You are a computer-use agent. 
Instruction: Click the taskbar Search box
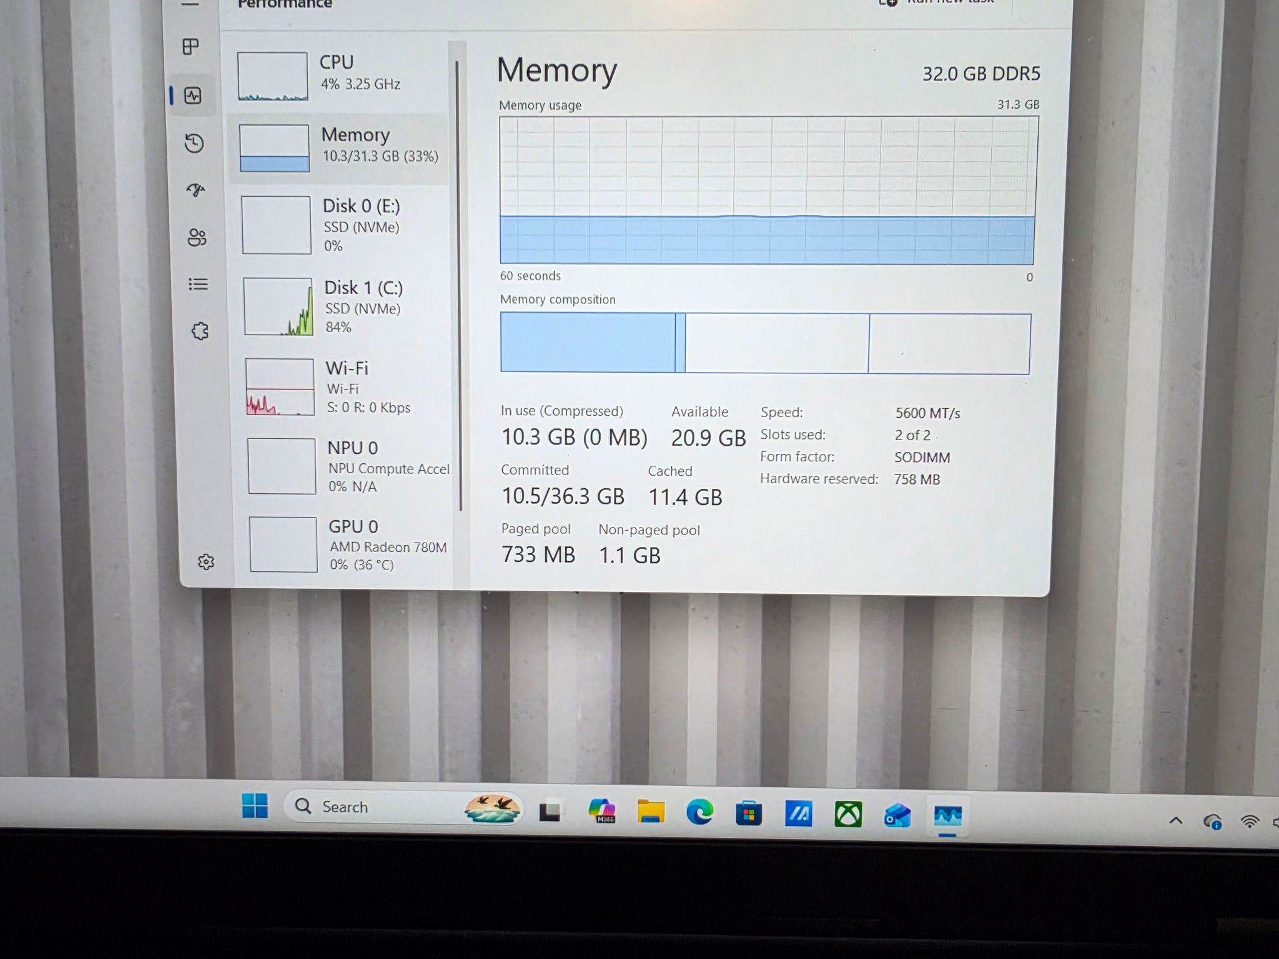403,808
